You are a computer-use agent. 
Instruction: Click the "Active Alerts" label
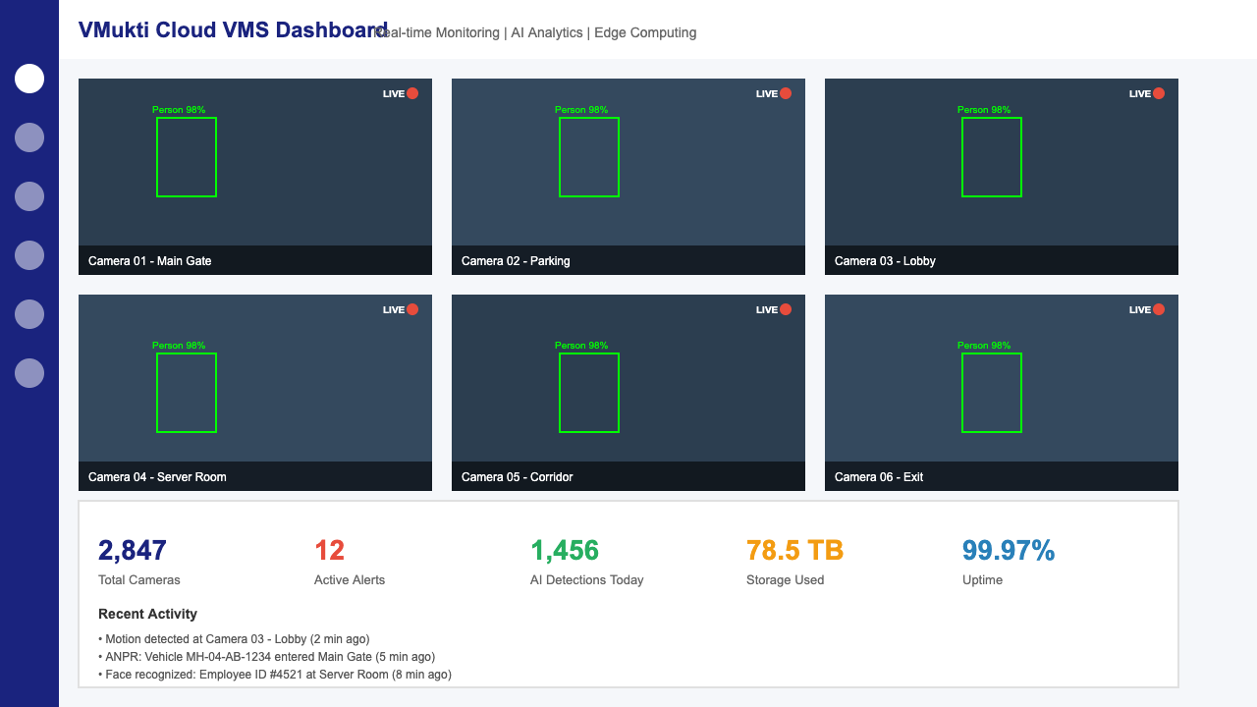(350, 580)
